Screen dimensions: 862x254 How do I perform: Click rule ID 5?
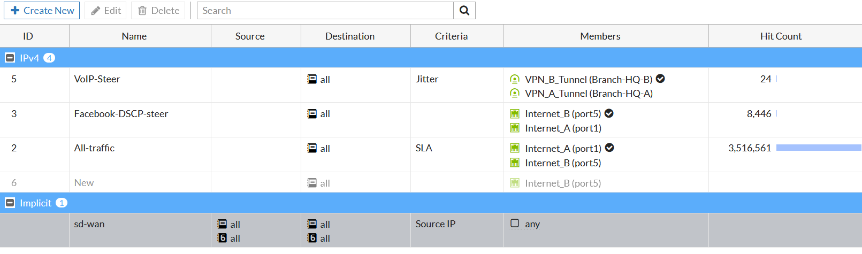[14, 79]
